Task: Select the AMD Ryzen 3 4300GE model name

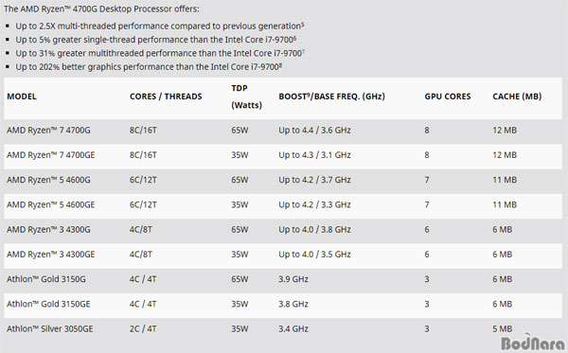Action: click(51, 255)
